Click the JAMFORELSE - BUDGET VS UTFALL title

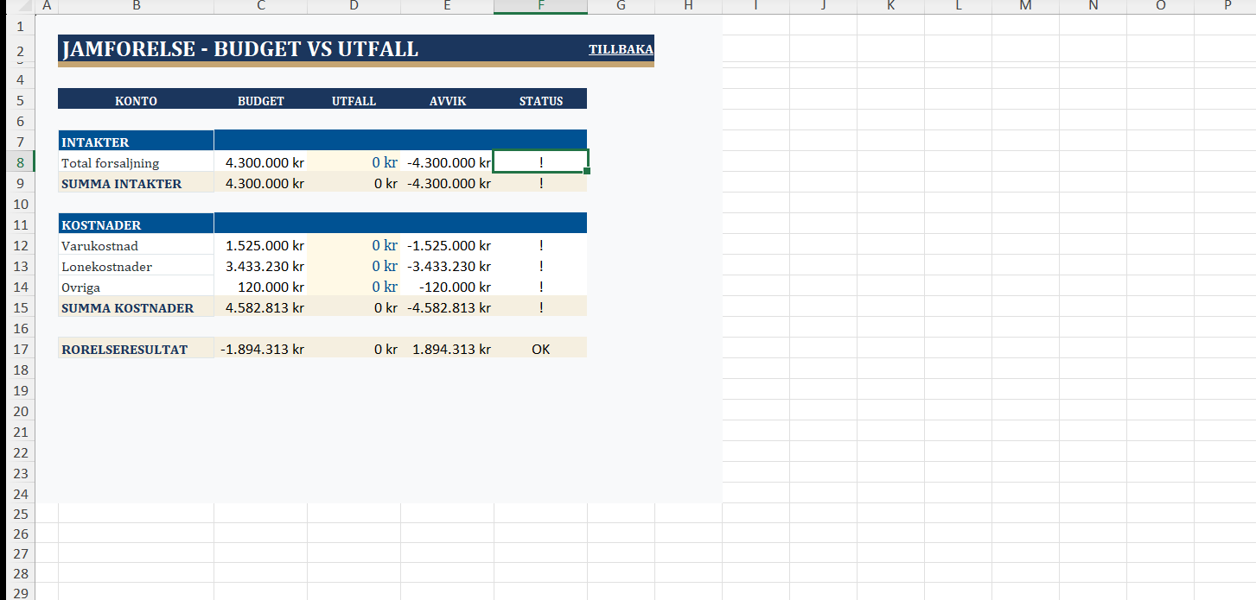(x=240, y=49)
